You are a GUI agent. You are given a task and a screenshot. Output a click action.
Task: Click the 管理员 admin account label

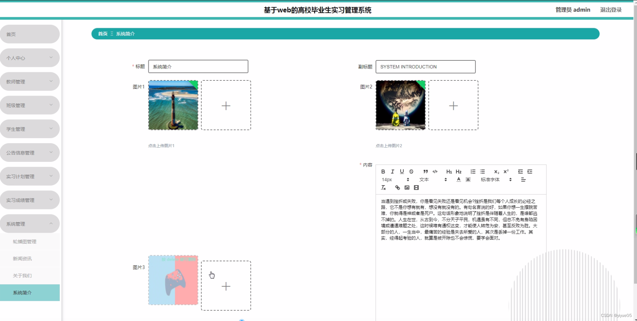pos(573,10)
